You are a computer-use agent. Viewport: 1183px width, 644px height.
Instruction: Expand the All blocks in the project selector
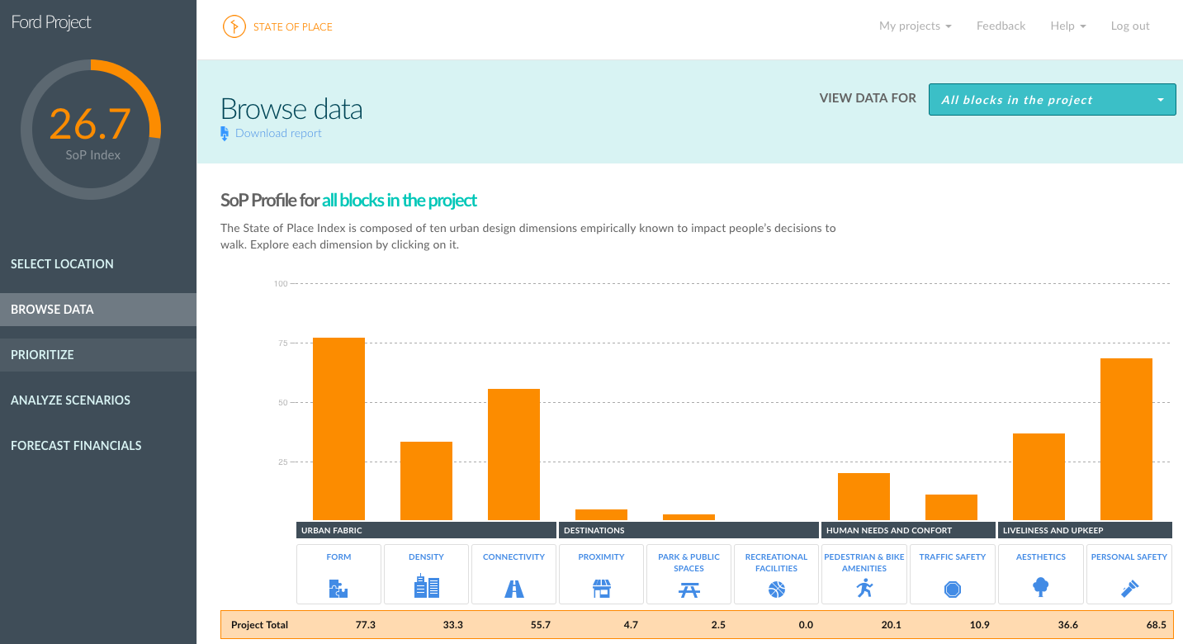(1052, 100)
